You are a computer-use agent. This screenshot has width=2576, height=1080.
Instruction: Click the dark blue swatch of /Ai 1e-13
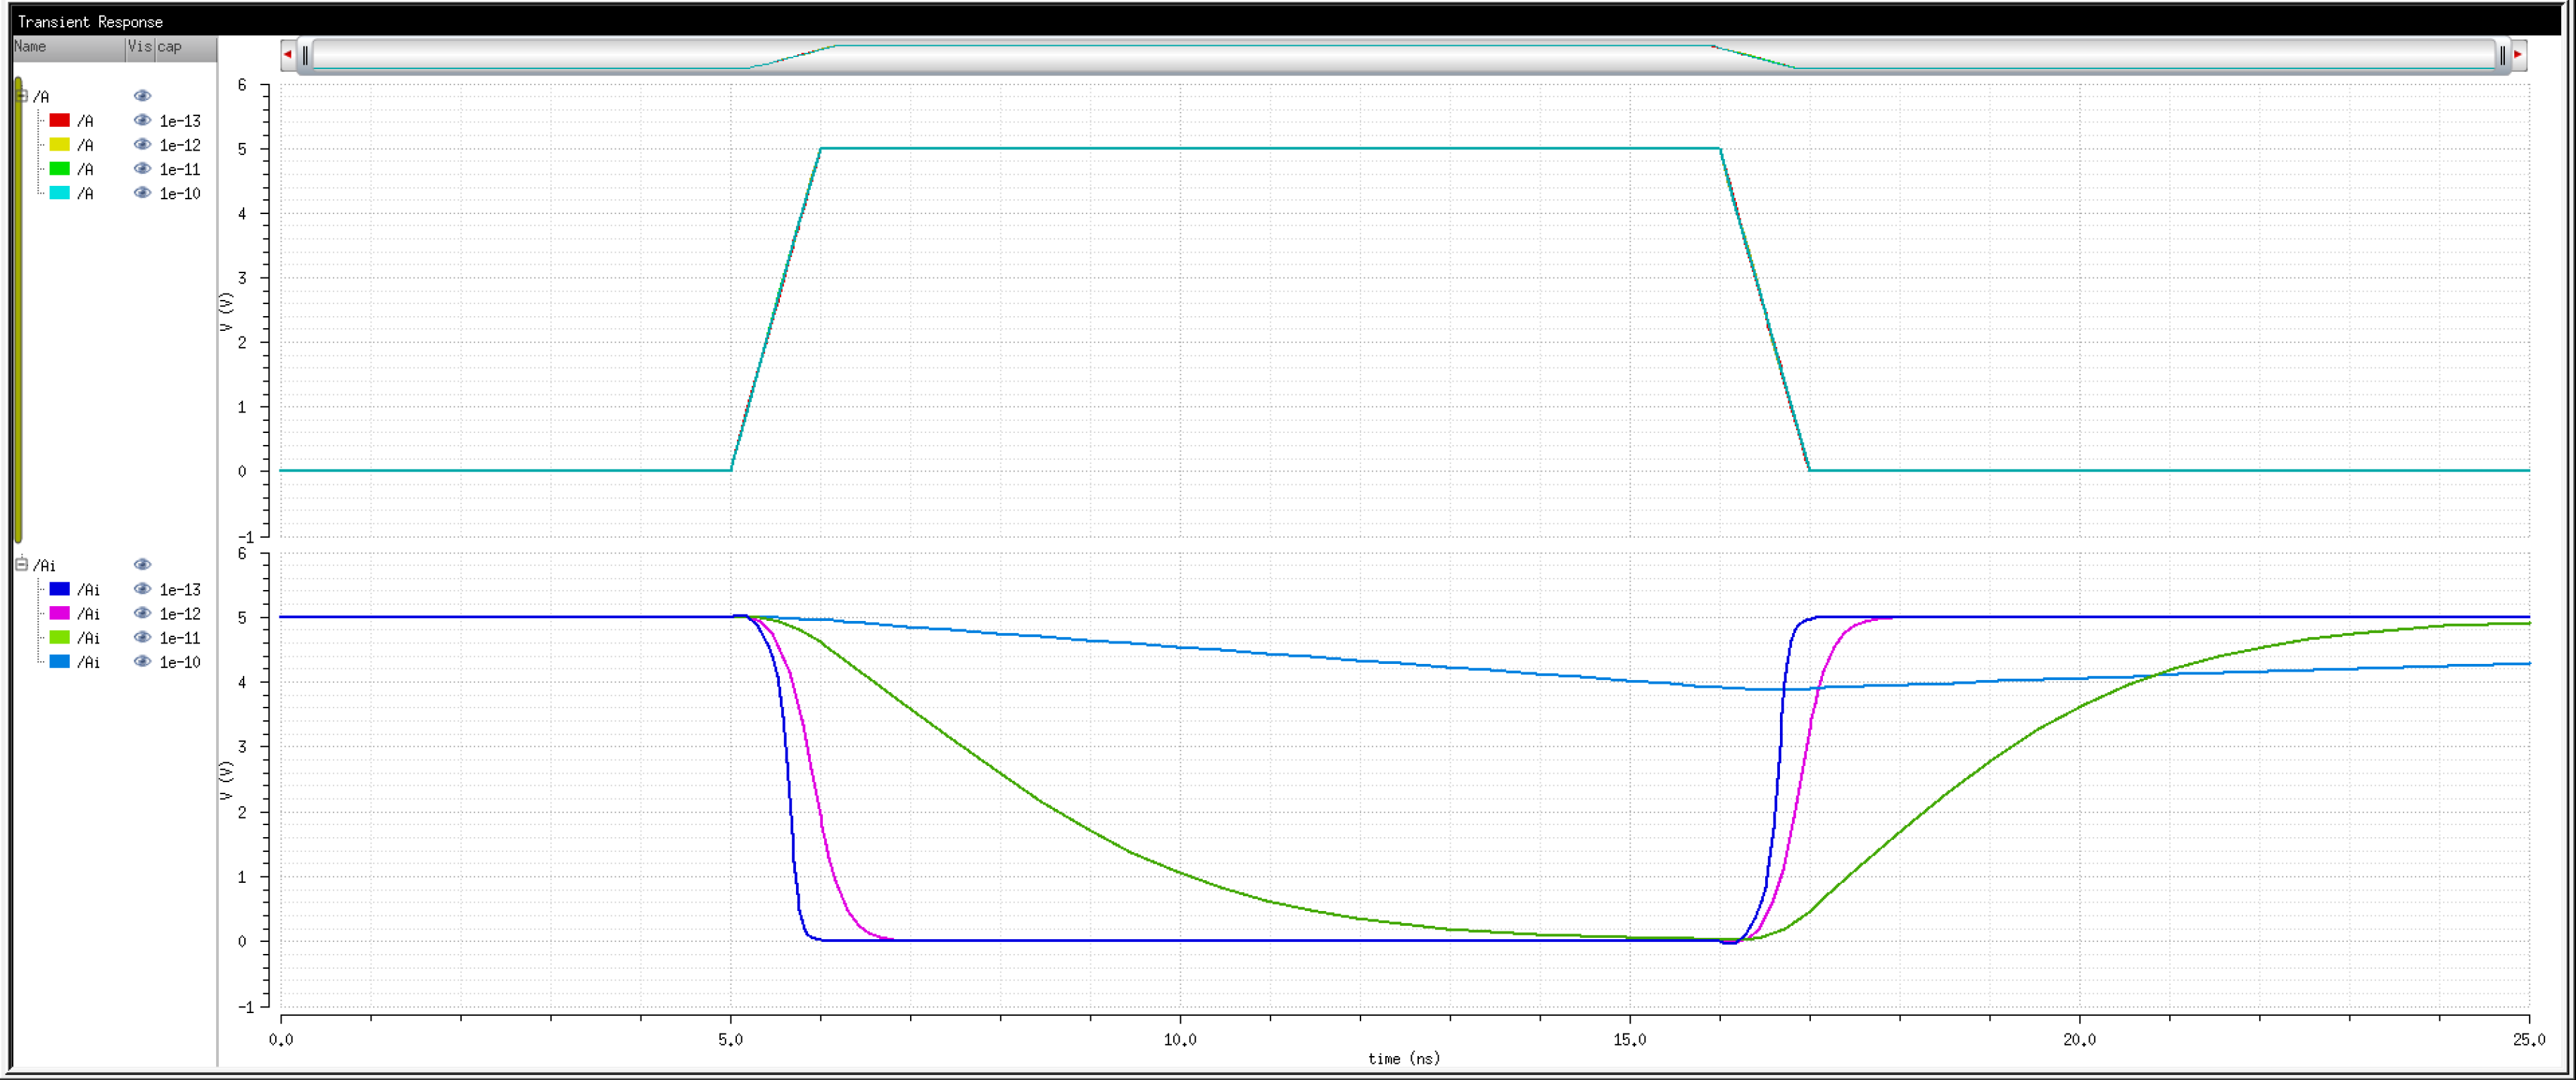point(59,589)
